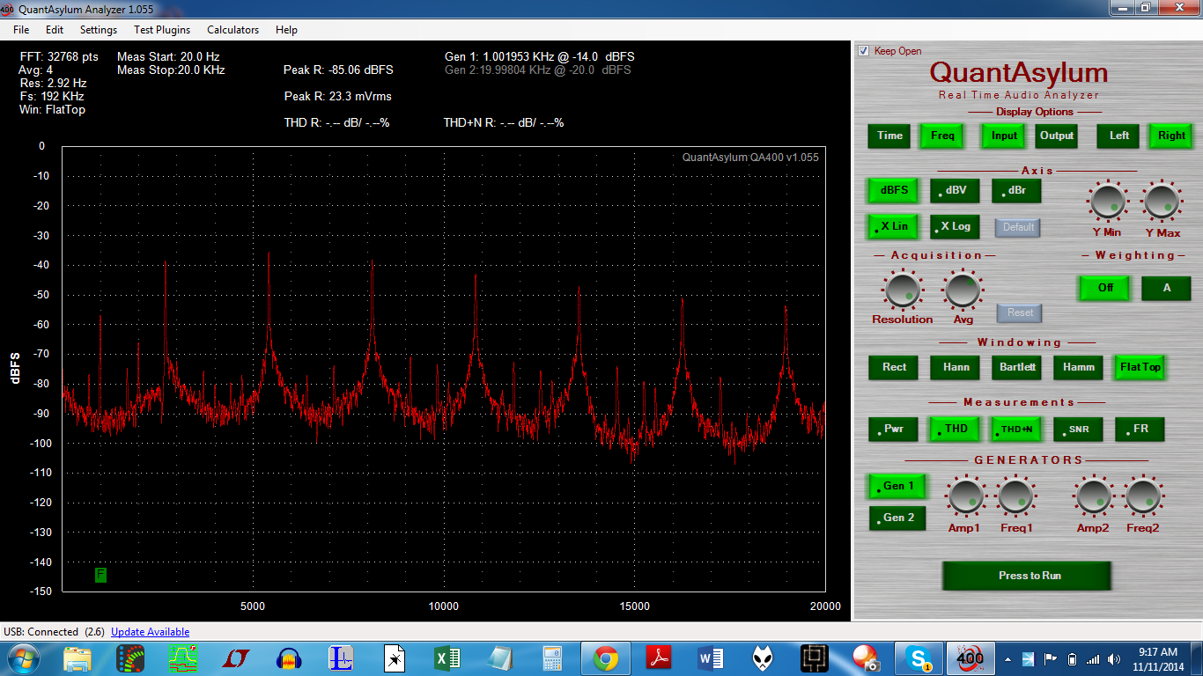
Task: Toggle Gen 1 generator
Action: point(897,486)
